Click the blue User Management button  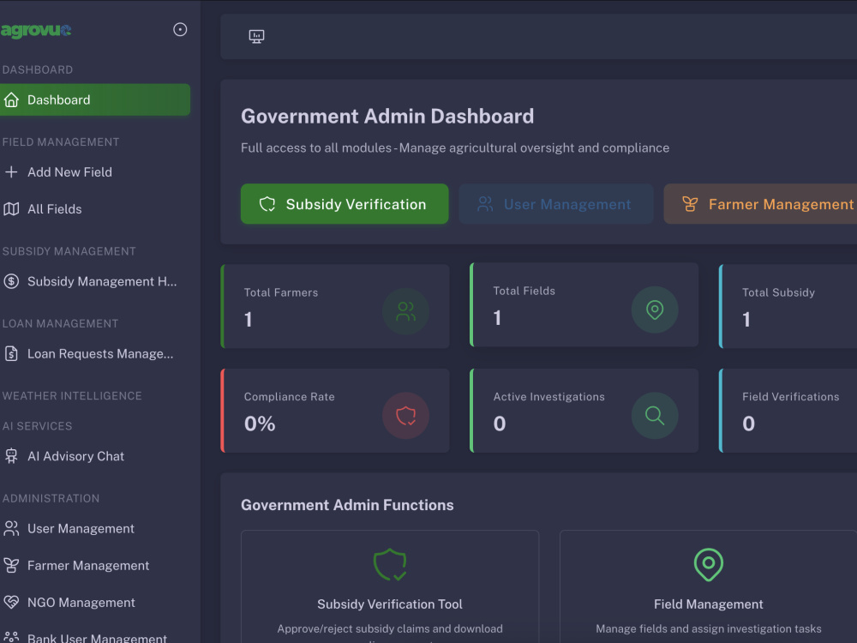tap(556, 204)
